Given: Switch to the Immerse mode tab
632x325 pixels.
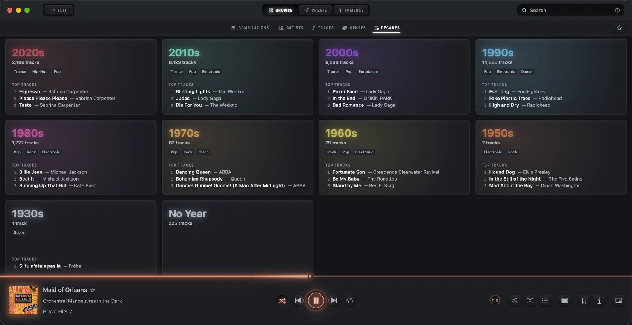Looking at the screenshot, I should 351,10.
